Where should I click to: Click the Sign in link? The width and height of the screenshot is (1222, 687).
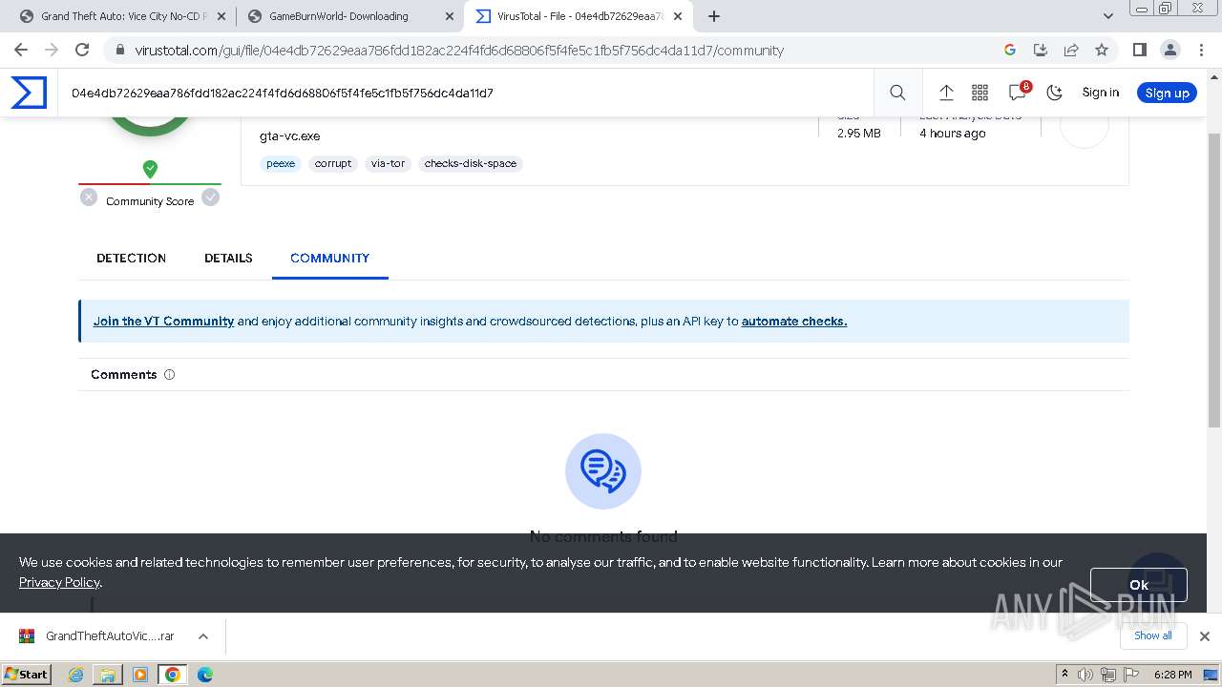tap(1100, 93)
